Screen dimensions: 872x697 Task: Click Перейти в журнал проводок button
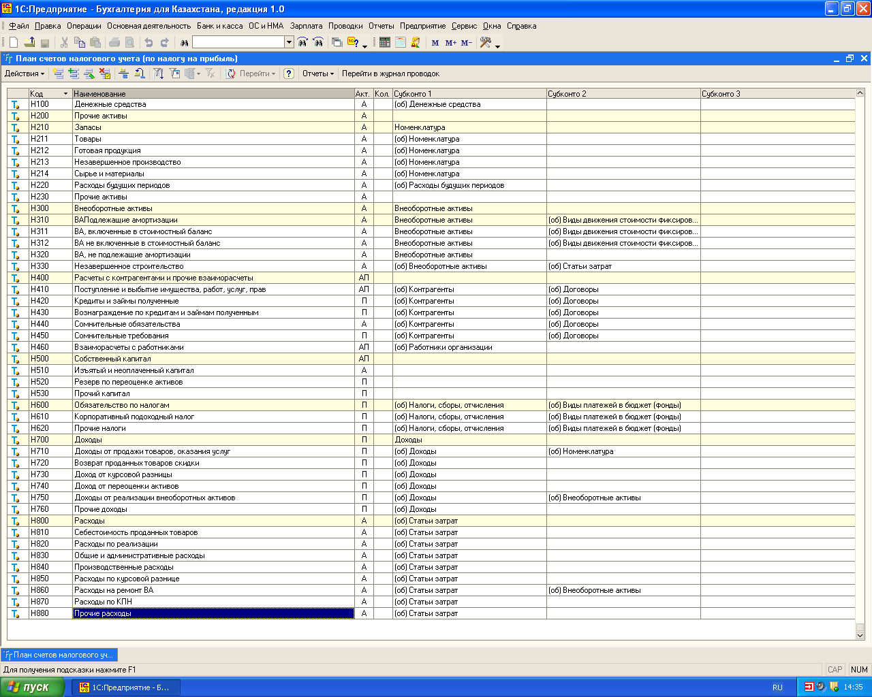(x=390, y=74)
